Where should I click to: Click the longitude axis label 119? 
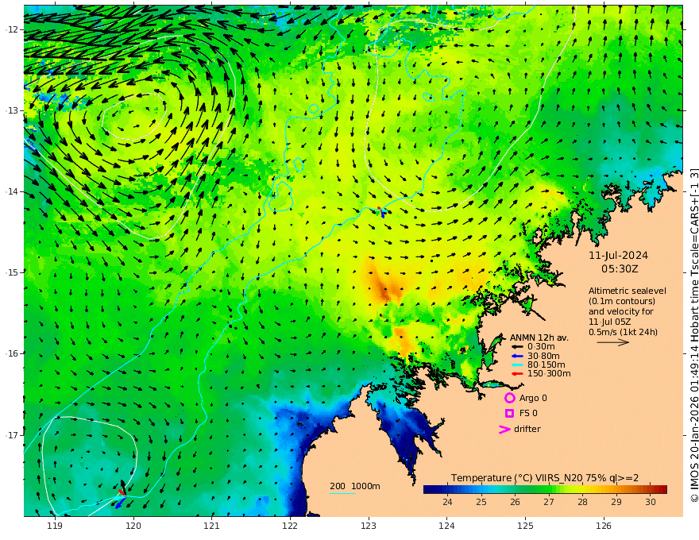[x=55, y=526]
